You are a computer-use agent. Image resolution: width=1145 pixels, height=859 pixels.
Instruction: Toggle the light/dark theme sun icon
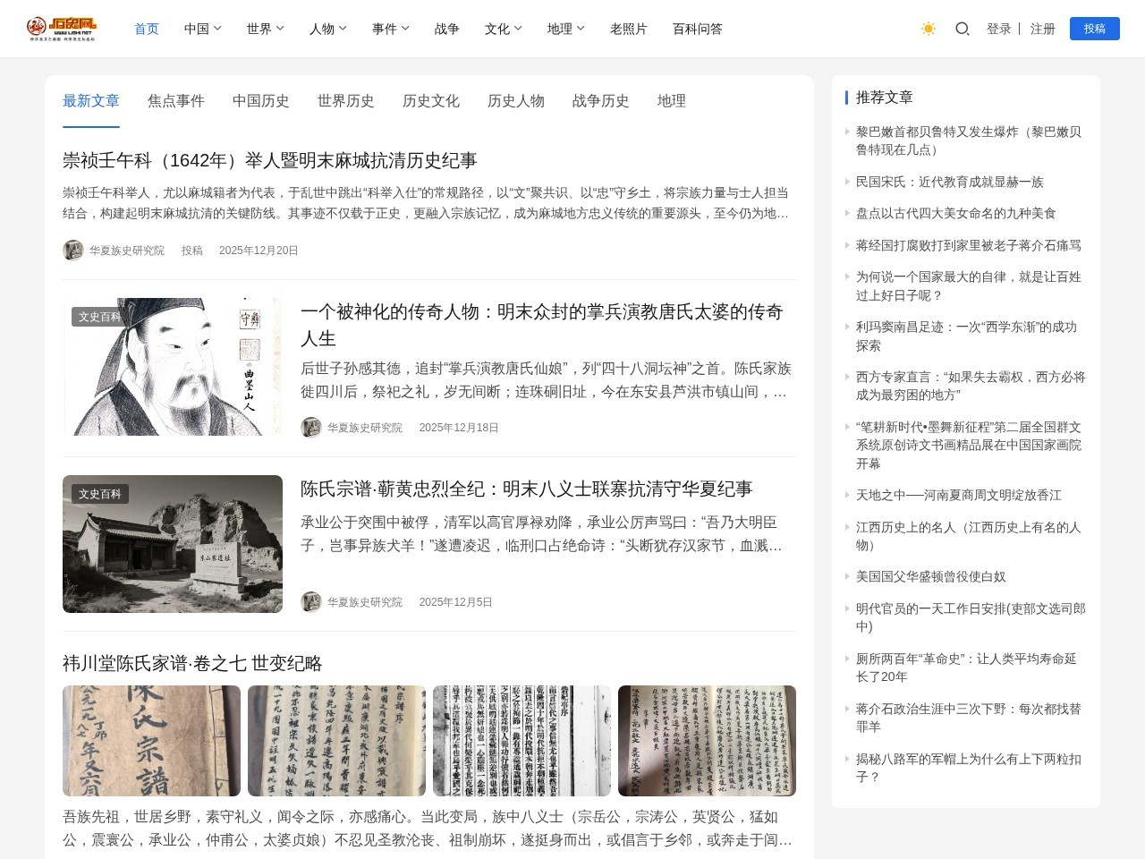[929, 29]
